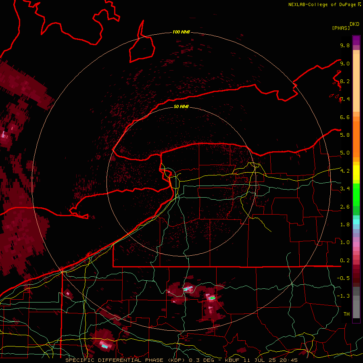363x363 pixels.
Task: Pick the green band of the color bar
Action: point(356,194)
